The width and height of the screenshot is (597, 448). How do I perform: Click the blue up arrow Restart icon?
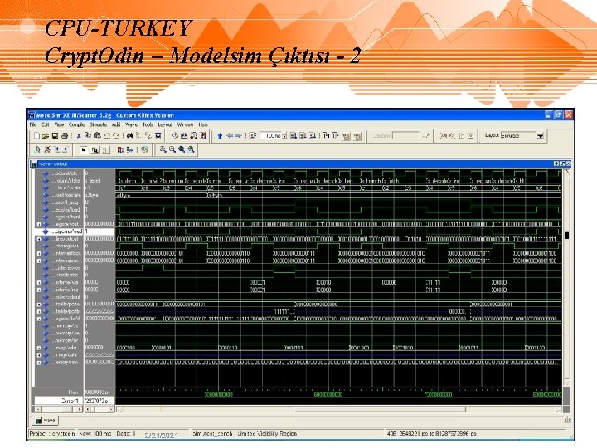(x=220, y=136)
